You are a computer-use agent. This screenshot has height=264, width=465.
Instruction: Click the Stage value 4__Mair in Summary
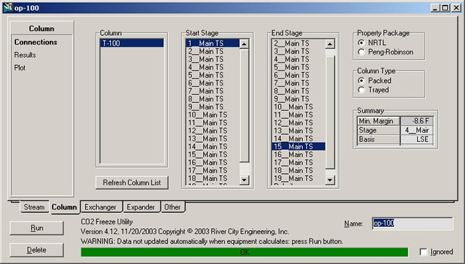[417, 130]
